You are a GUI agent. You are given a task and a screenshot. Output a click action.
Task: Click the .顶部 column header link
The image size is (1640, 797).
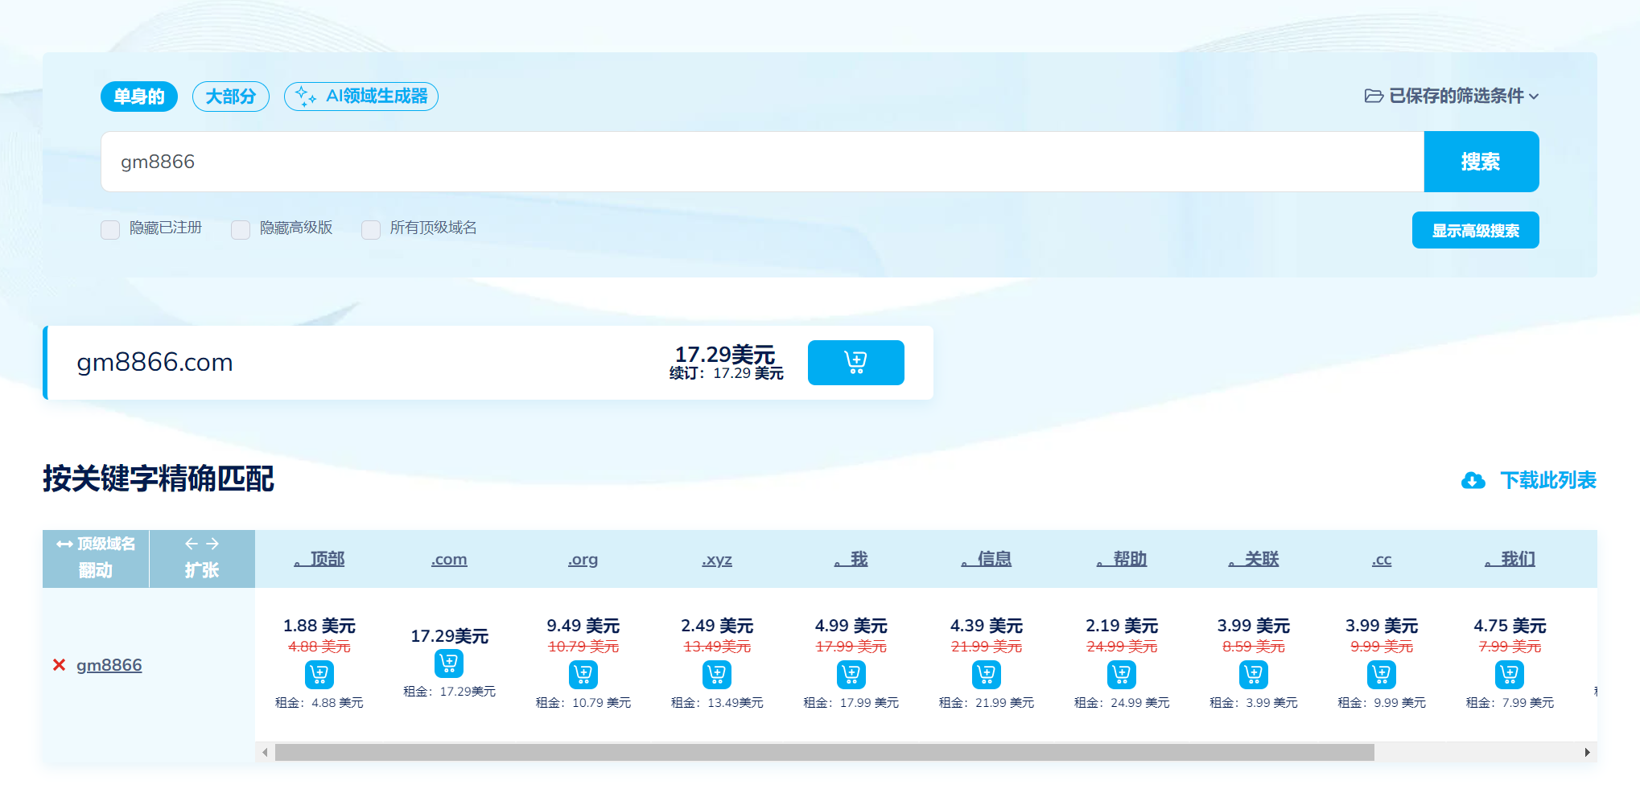(x=319, y=559)
